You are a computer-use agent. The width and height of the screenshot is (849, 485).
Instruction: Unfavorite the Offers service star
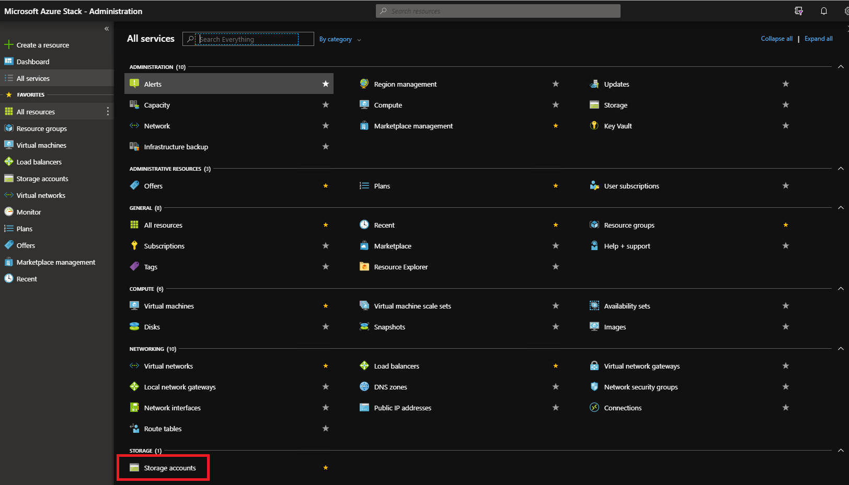325,185
